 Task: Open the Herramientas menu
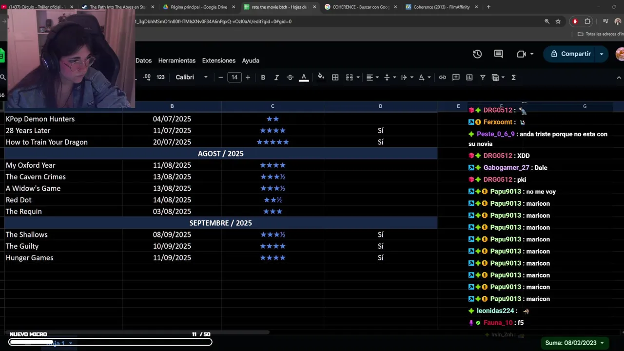click(176, 60)
